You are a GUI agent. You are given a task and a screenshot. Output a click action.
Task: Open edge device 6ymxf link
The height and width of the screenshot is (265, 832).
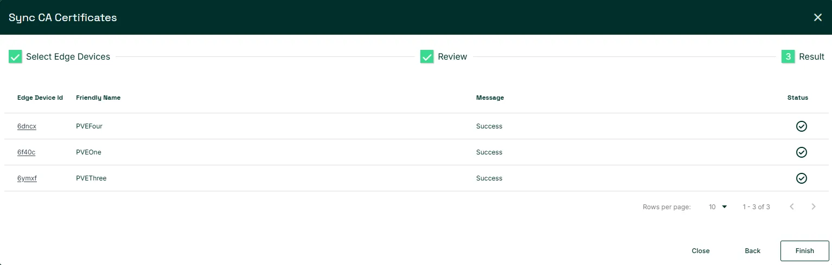(27, 178)
